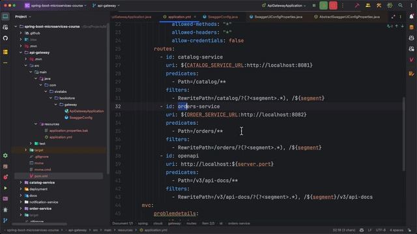The image size is (417, 234).
Task: Click the editor vertical scrollbar
Action: point(404,134)
